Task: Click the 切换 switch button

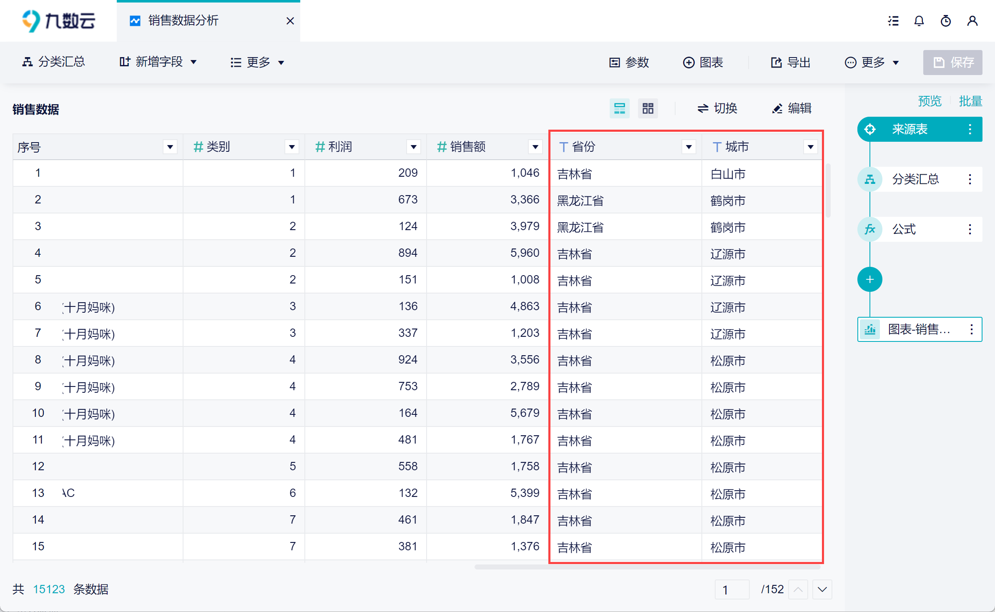Action: [717, 109]
